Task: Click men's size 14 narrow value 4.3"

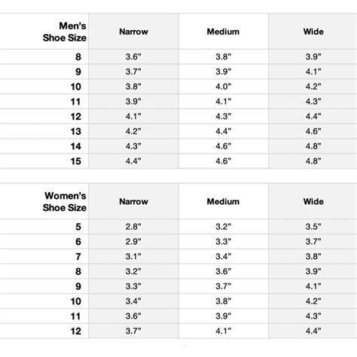Action: click(x=133, y=146)
